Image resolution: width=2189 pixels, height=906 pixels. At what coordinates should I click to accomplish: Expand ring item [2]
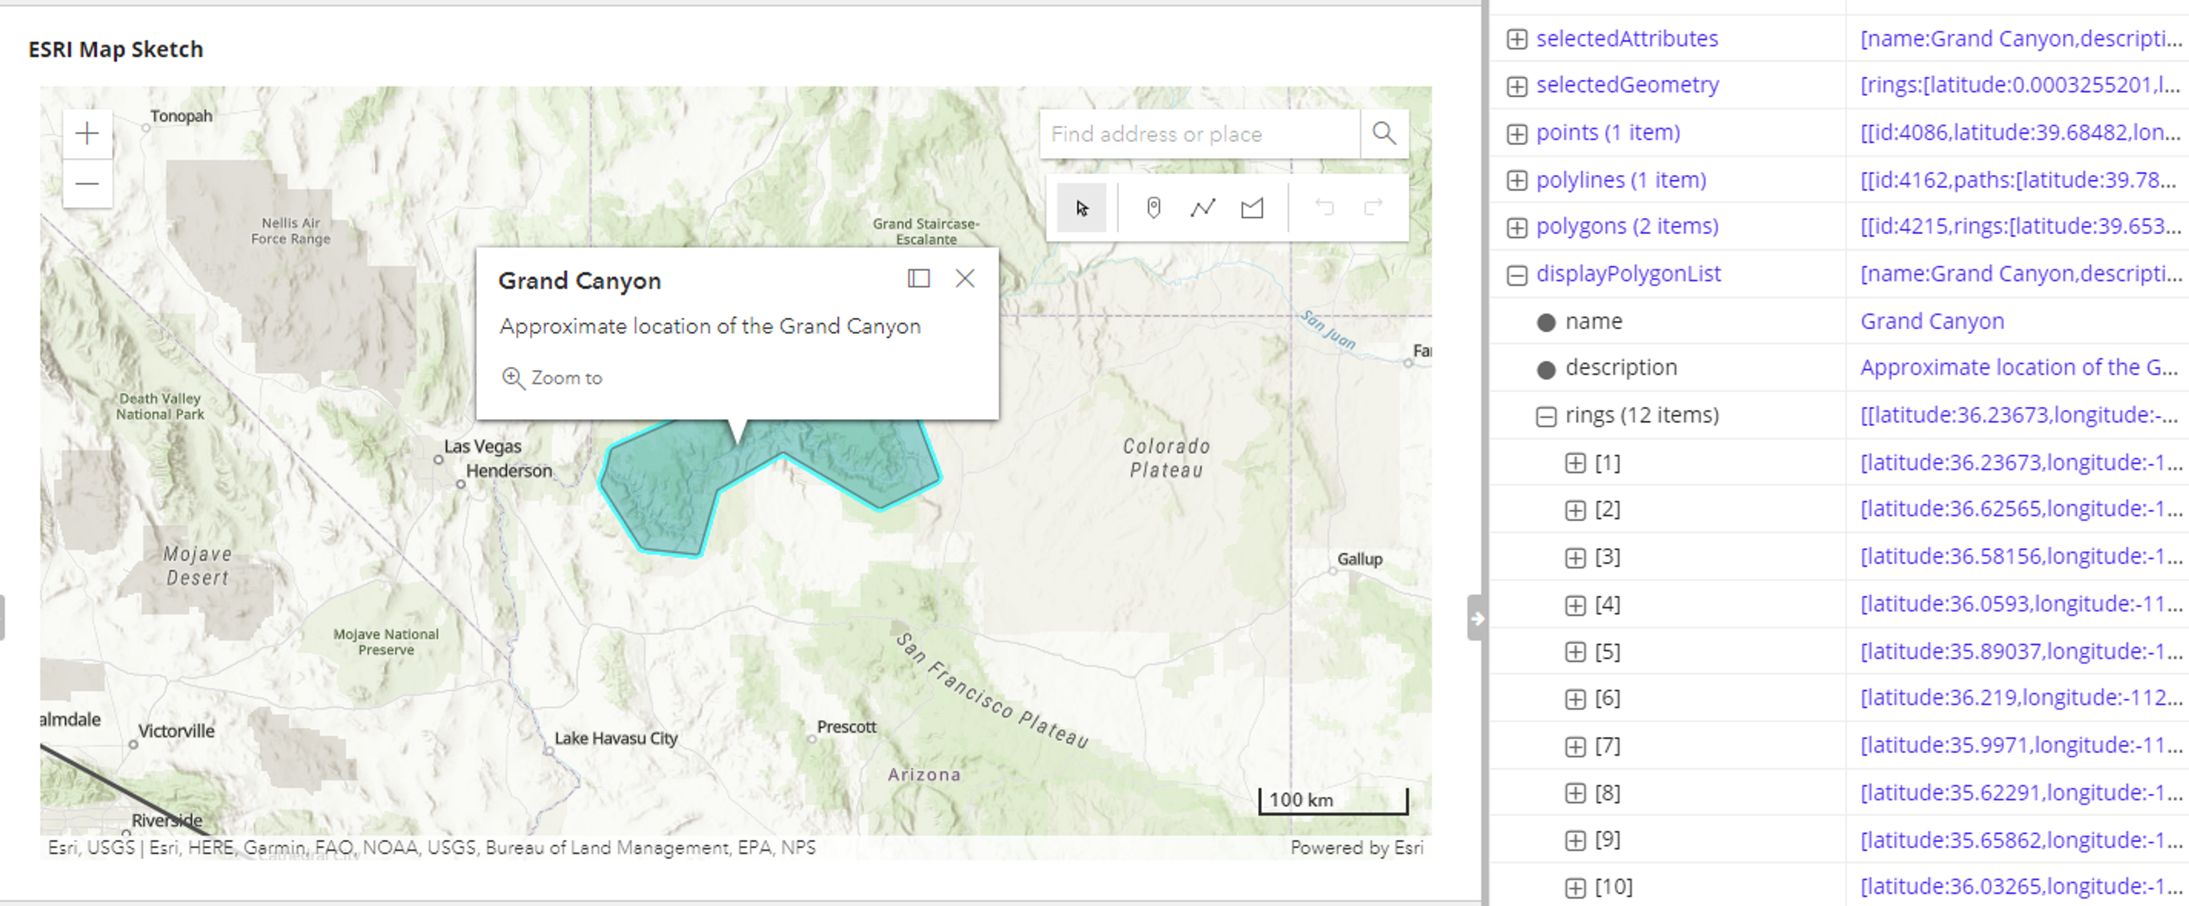(1576, 509)
